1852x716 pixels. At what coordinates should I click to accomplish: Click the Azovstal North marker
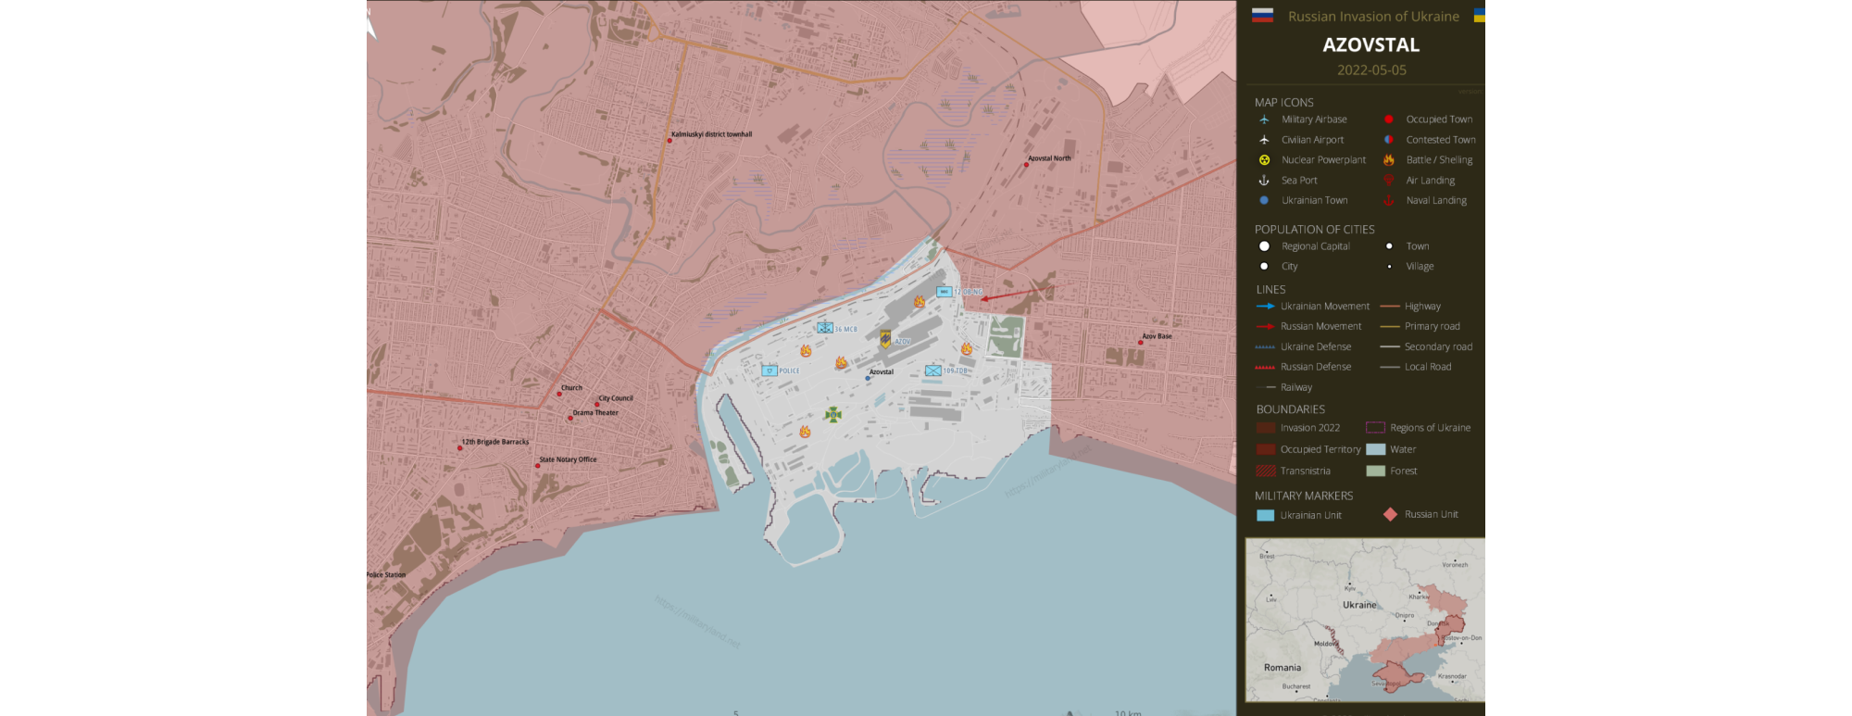pos(1026,165)
